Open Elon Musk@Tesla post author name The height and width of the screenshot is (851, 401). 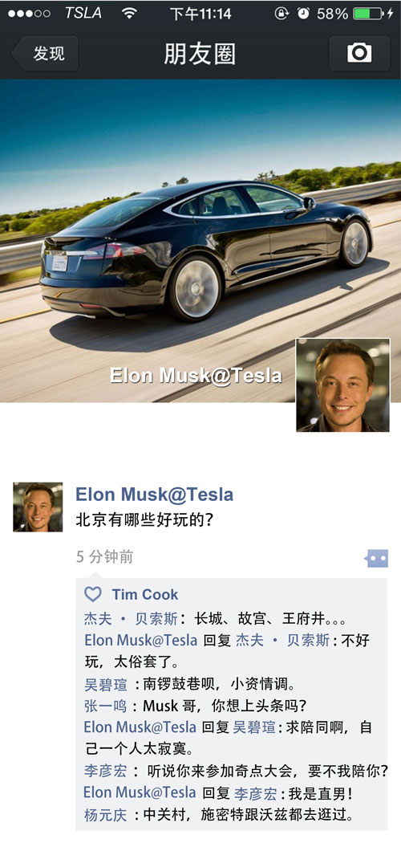pyautogui.click(x=155, y=495)
